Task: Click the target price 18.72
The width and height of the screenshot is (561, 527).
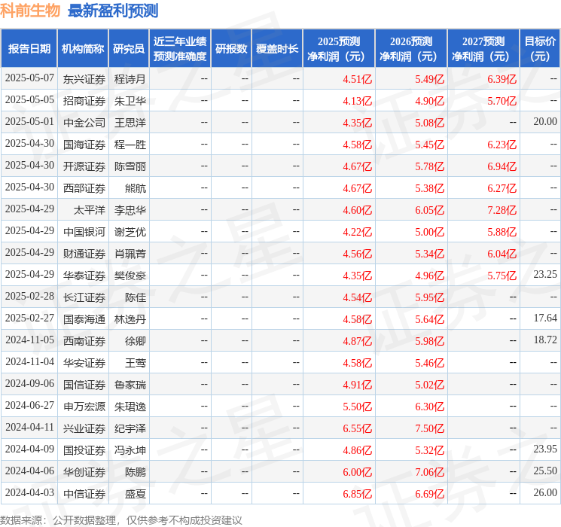Action: 545,340
